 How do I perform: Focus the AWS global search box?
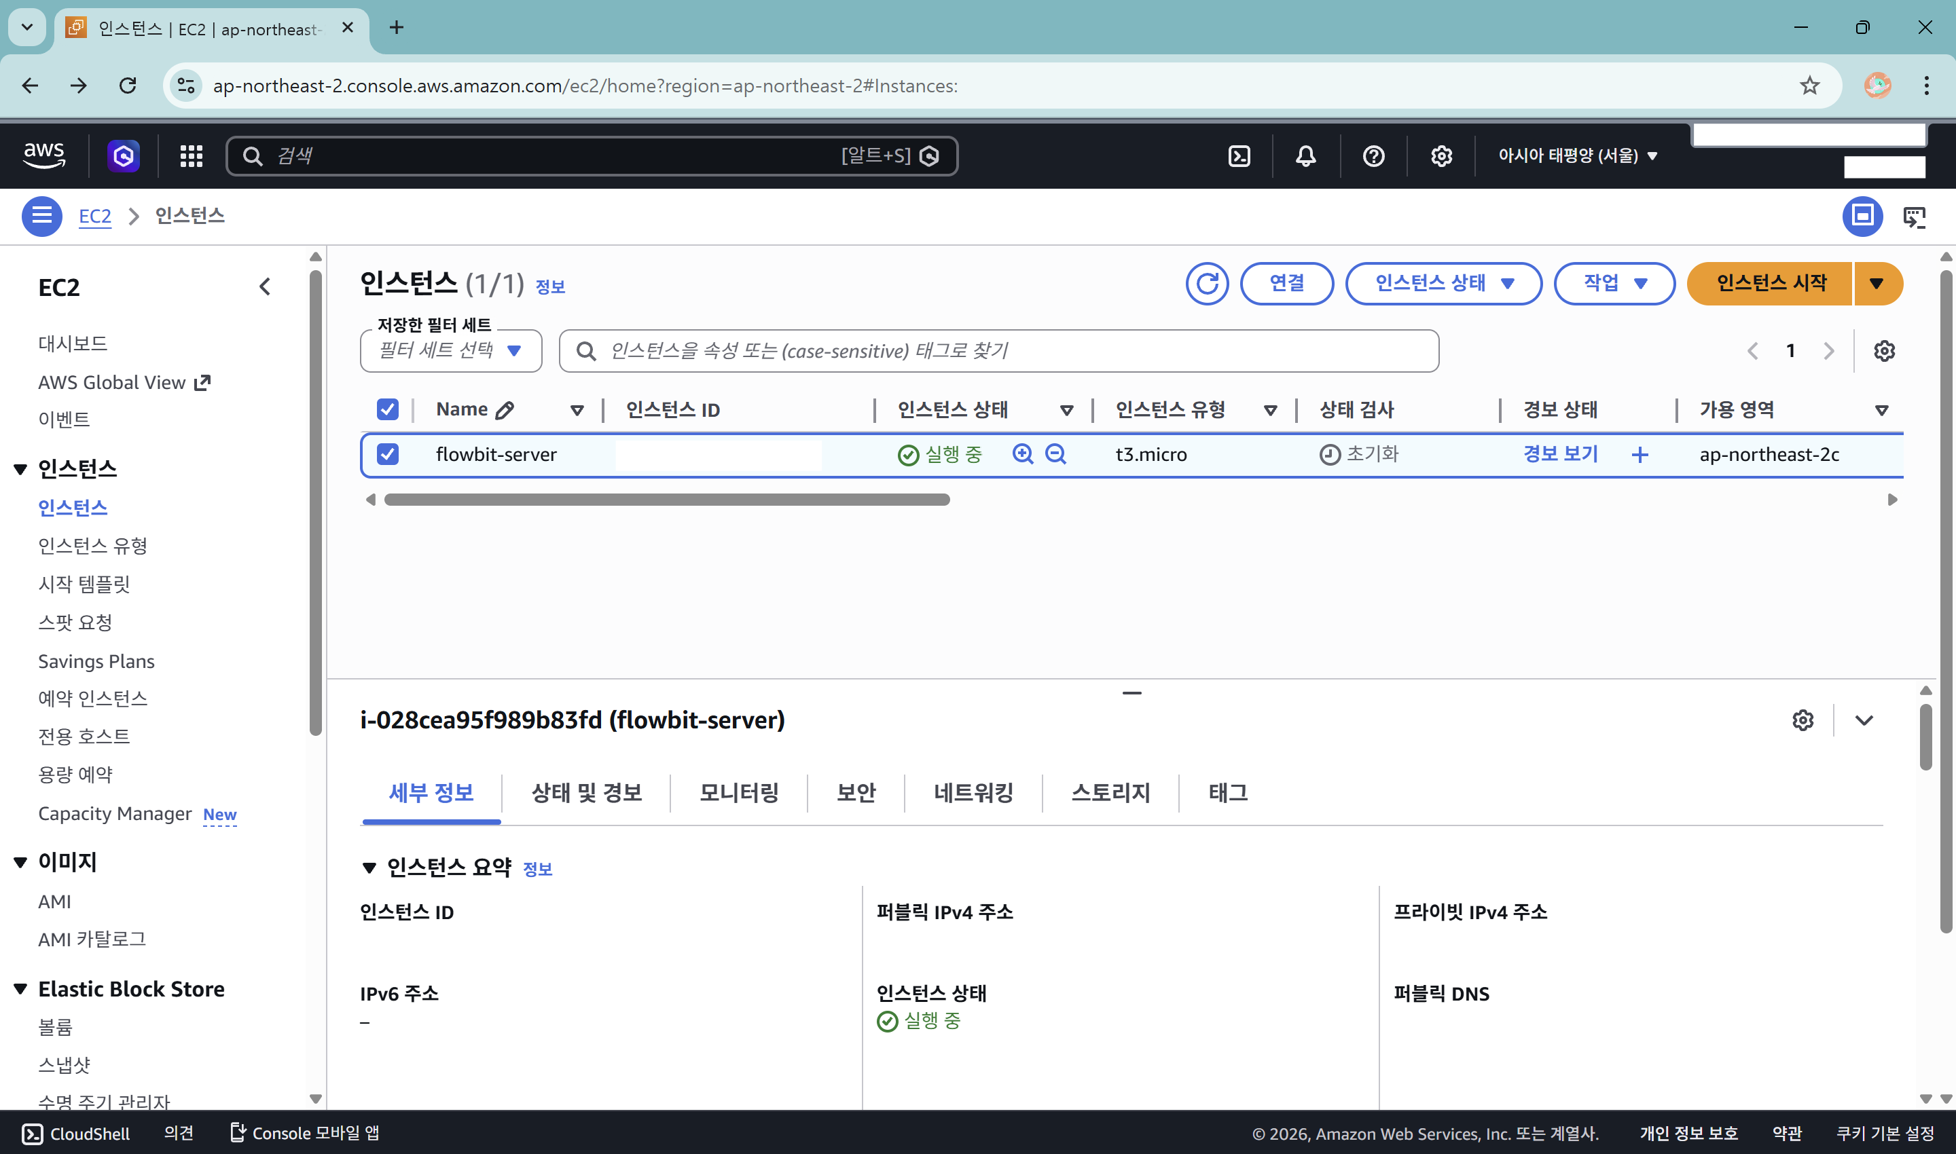[x=592, y=156]
